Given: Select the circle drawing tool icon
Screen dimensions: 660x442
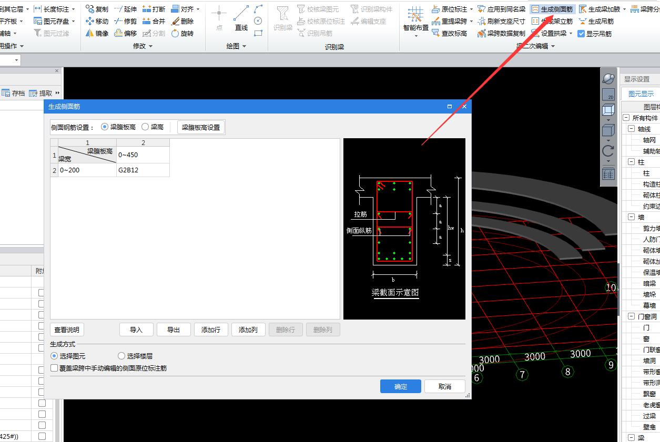Looking at the screenshot, I should 258,21.
